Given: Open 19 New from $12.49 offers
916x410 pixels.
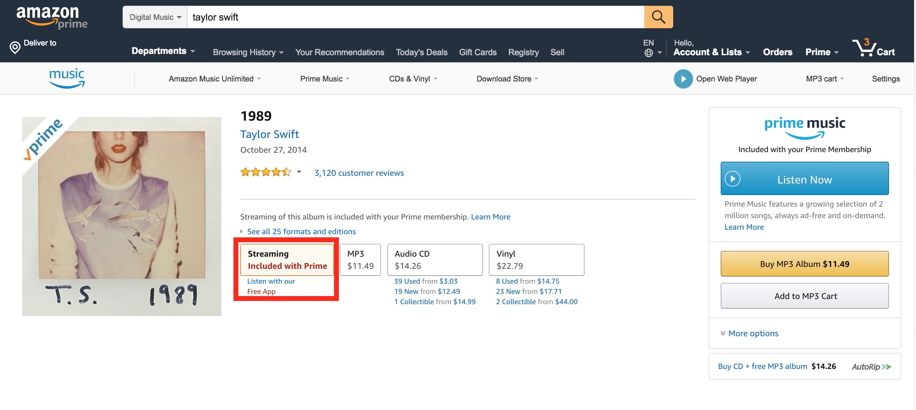Looking at the screenshot, I should 427,291.
